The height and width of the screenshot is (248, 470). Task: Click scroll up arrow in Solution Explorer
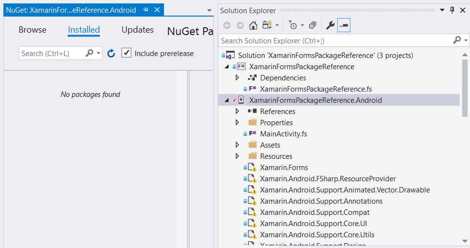(465, 55)
